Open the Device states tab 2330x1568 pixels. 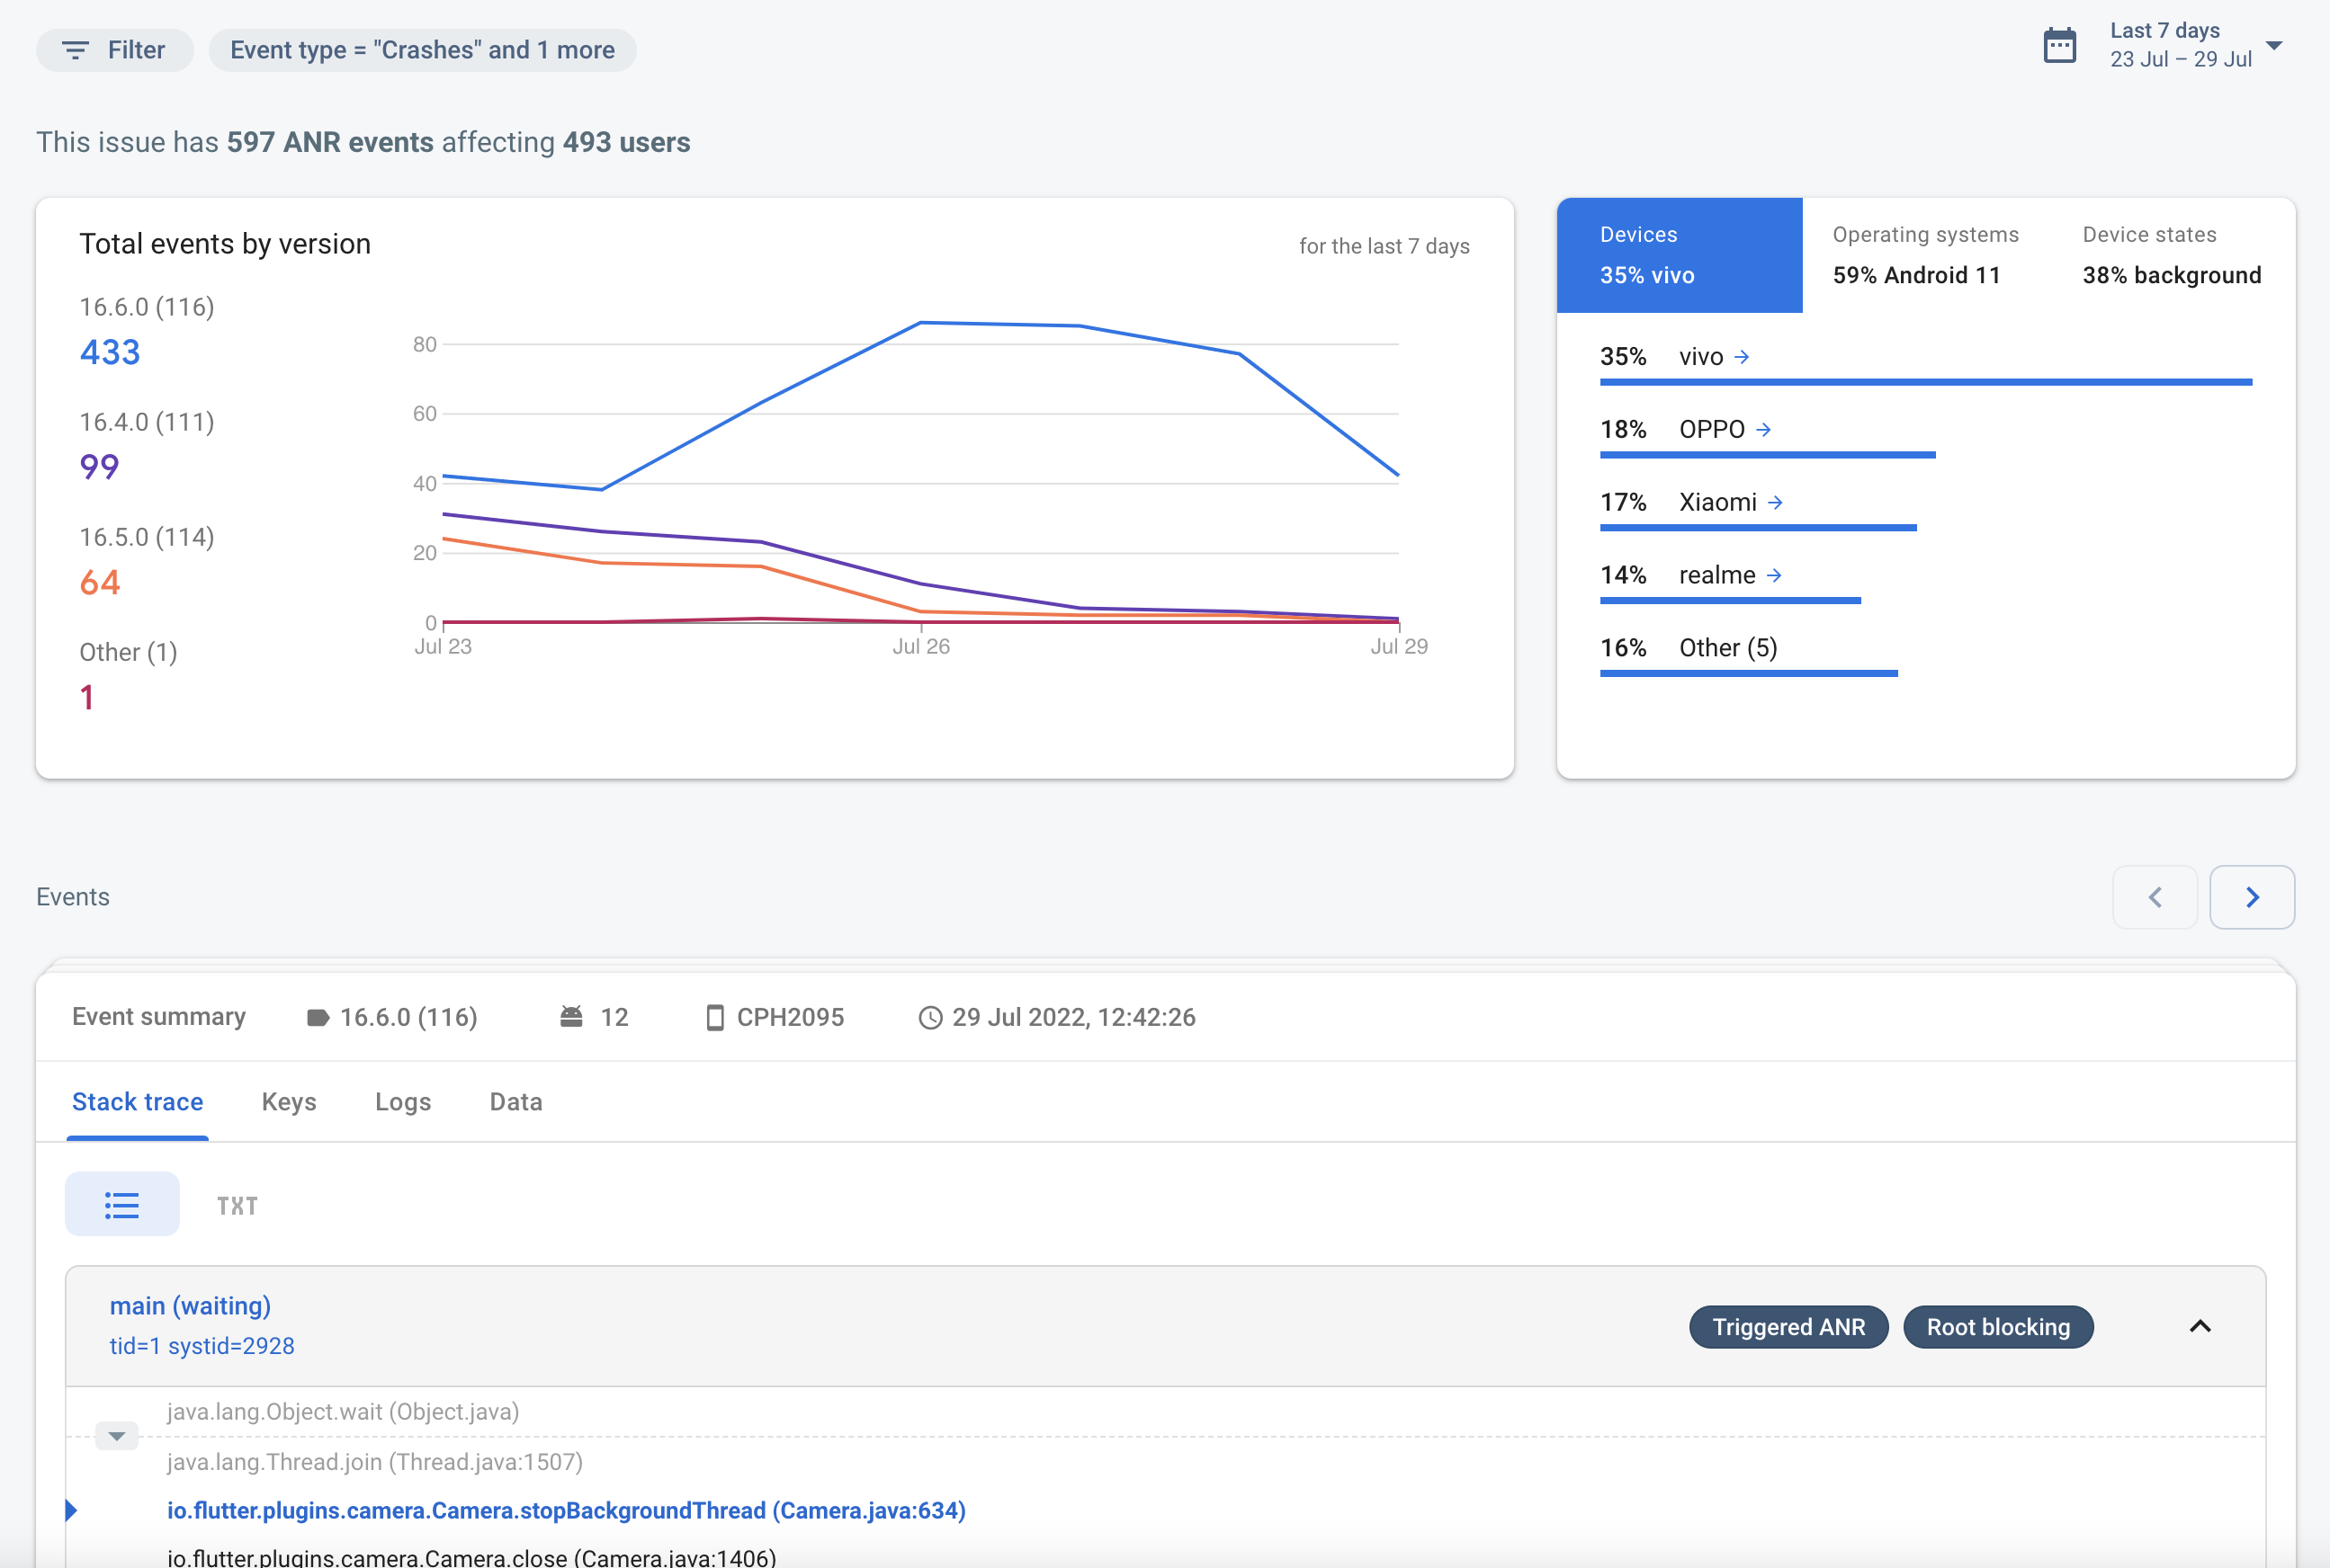click(2171, 255)
